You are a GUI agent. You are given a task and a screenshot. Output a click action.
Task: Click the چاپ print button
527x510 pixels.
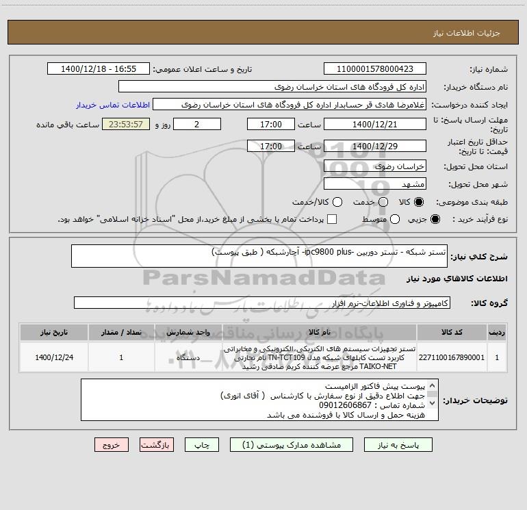tap(202, 445)
